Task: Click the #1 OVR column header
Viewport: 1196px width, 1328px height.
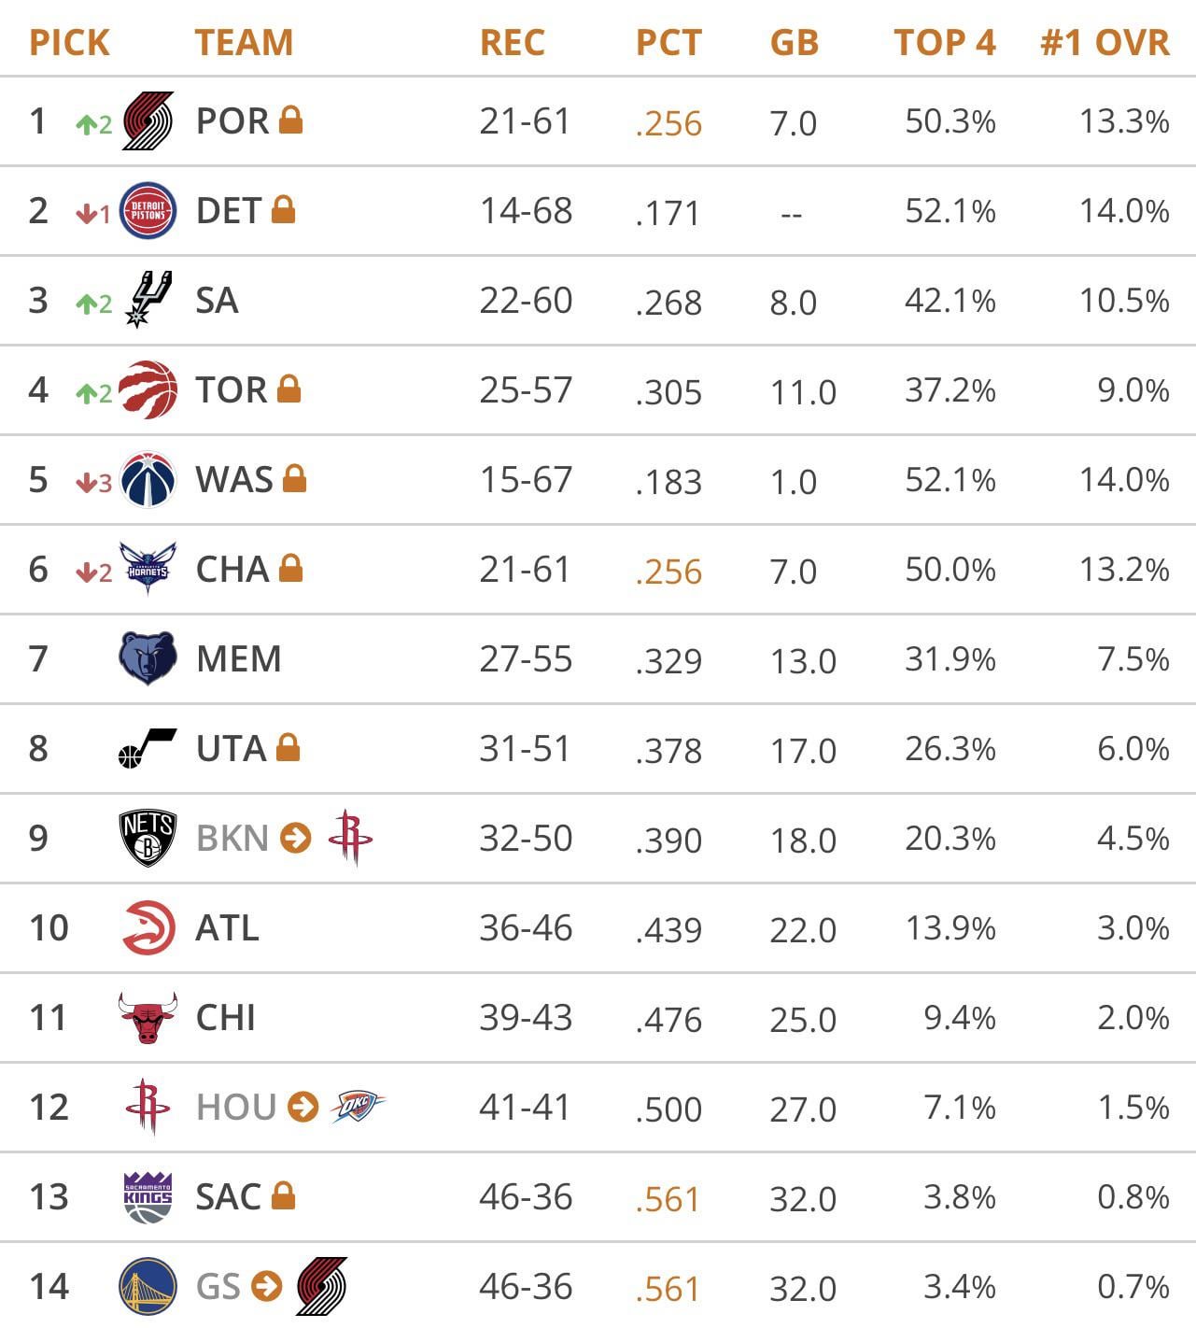Action: (x=1105, y=42)
